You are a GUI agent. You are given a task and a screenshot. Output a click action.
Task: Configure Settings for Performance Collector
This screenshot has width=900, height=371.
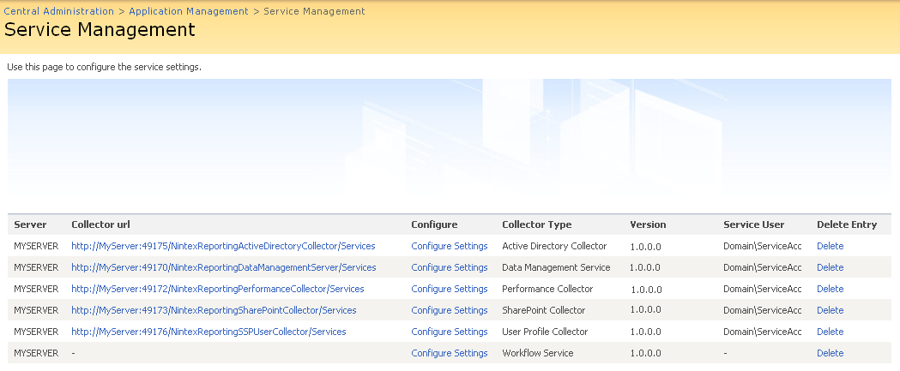coord(449,289)
